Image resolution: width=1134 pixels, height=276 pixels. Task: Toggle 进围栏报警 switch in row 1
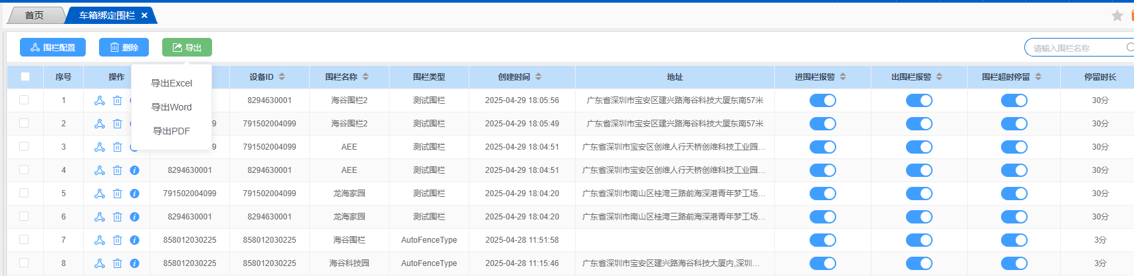tap(822, 100)
